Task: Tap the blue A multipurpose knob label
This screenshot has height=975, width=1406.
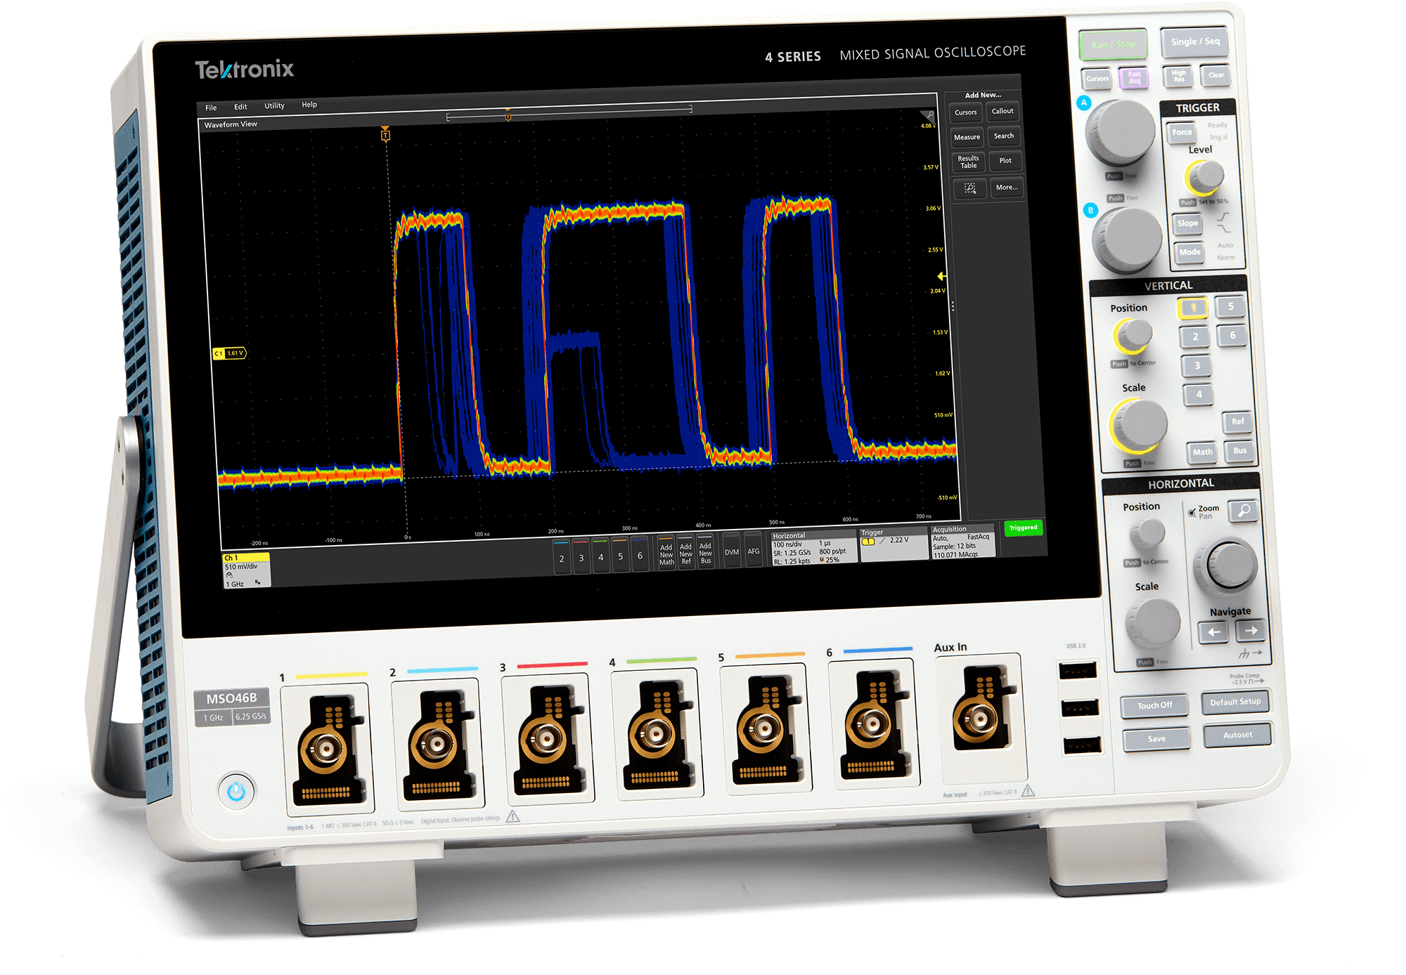Action: [x=1084, y=103]
